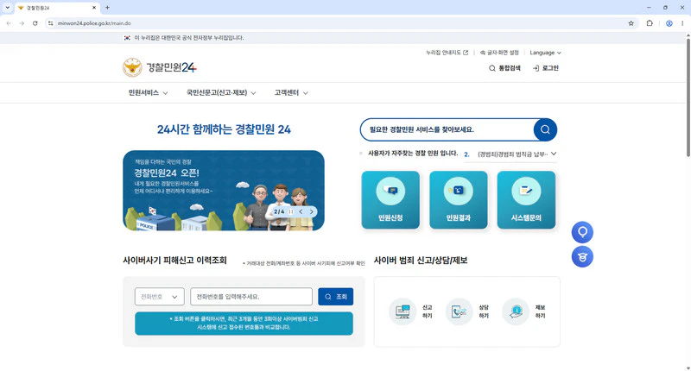Bookmark this page with the star icon
Screen dimensions: 691x371
631,23
